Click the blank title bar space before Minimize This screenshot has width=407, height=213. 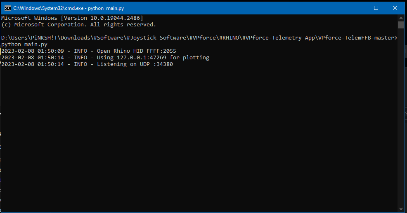coord(248,8)
